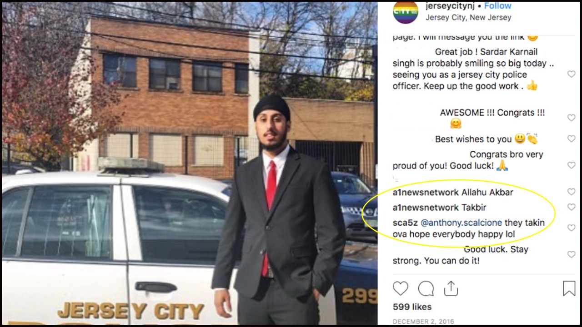Like the post with the heart icon
Image resolution: width=582 pixels, height=327 pixels.
(x=401, y=288)
